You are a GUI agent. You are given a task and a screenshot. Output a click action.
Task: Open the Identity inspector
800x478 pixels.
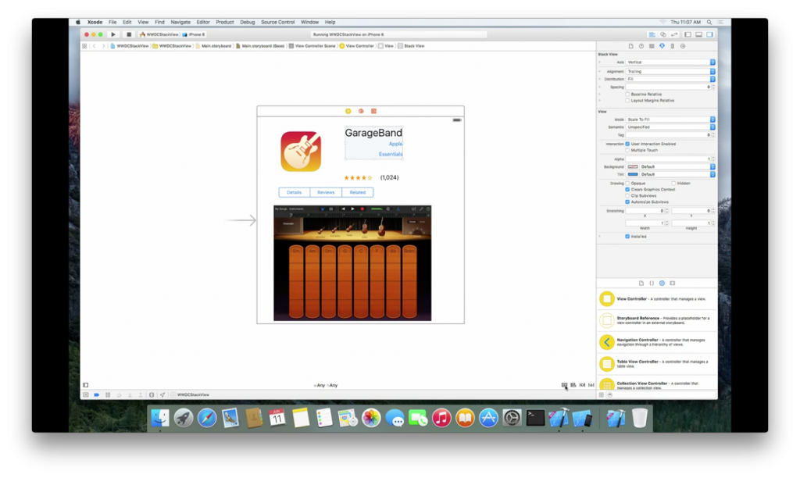tap(652, 46)
